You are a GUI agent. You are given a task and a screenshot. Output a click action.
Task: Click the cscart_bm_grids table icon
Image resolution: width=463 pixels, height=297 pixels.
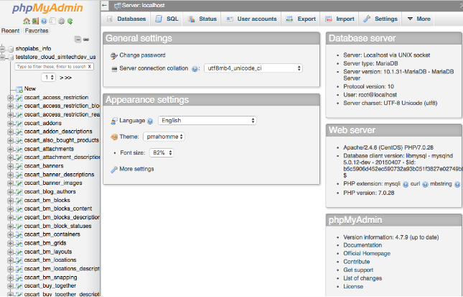tap(19, 244)
